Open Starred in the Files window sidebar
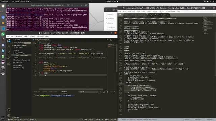Image resolution: width=216 pixels, height=121 pixels. [x=111, y=19]
